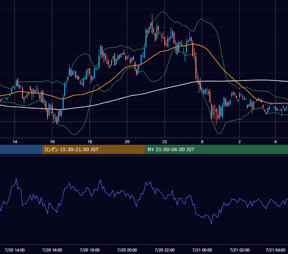Click the 7/20 18:00 time label
This screenshot has height=254, width=288.
(x=90, y=250)
